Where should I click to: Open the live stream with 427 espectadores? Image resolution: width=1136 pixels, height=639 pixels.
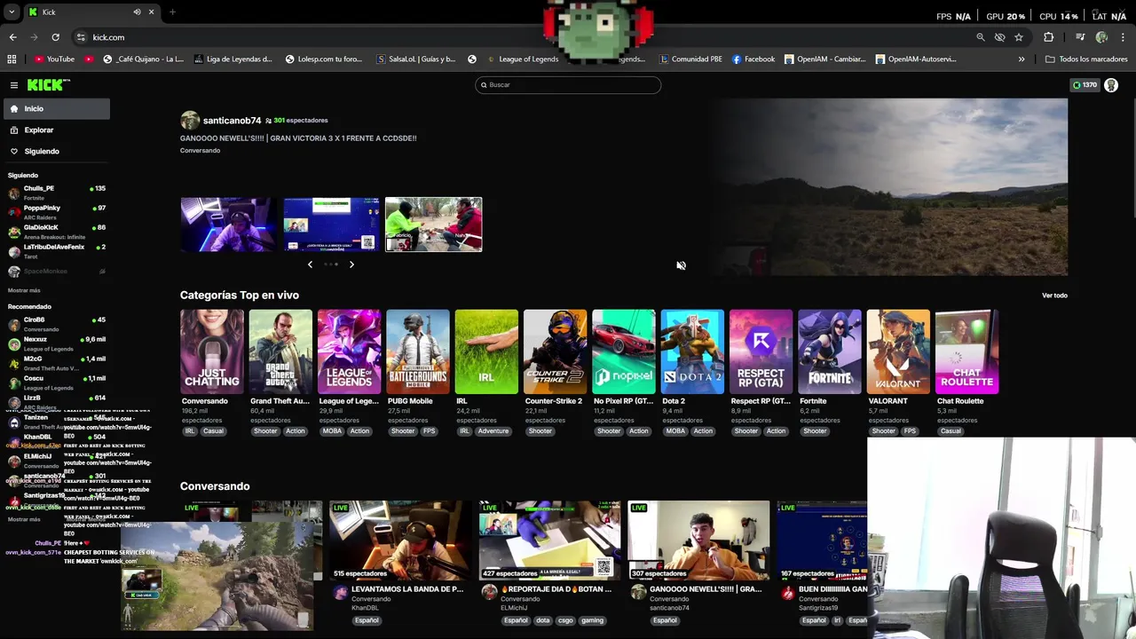point(549,540)
